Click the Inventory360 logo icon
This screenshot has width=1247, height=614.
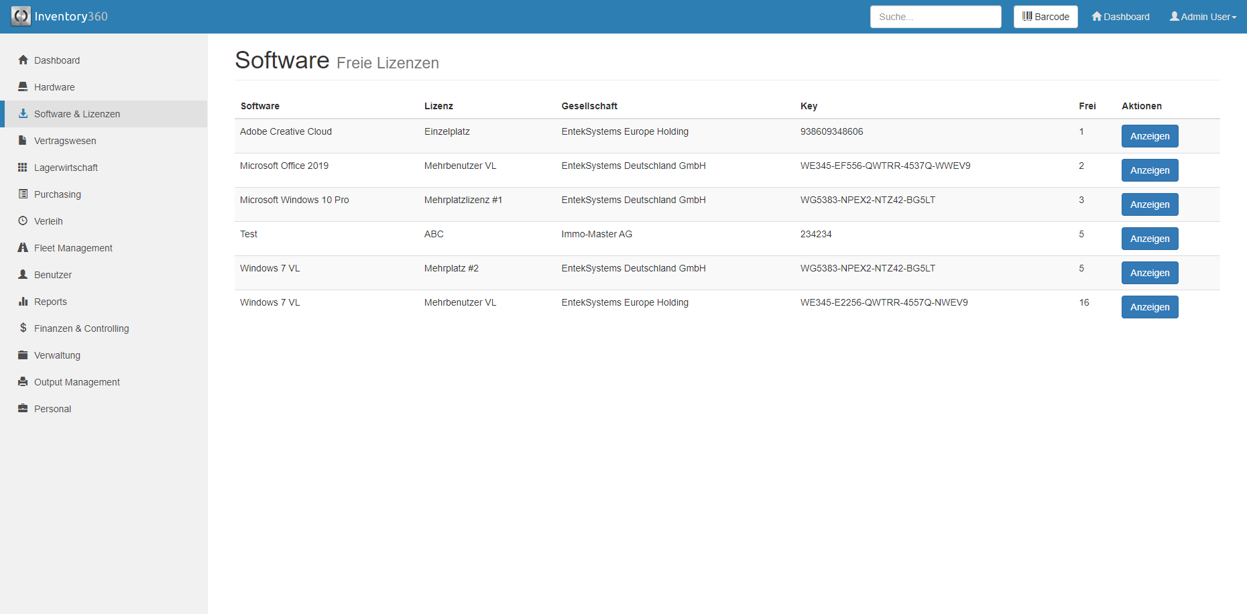point(21,16)
